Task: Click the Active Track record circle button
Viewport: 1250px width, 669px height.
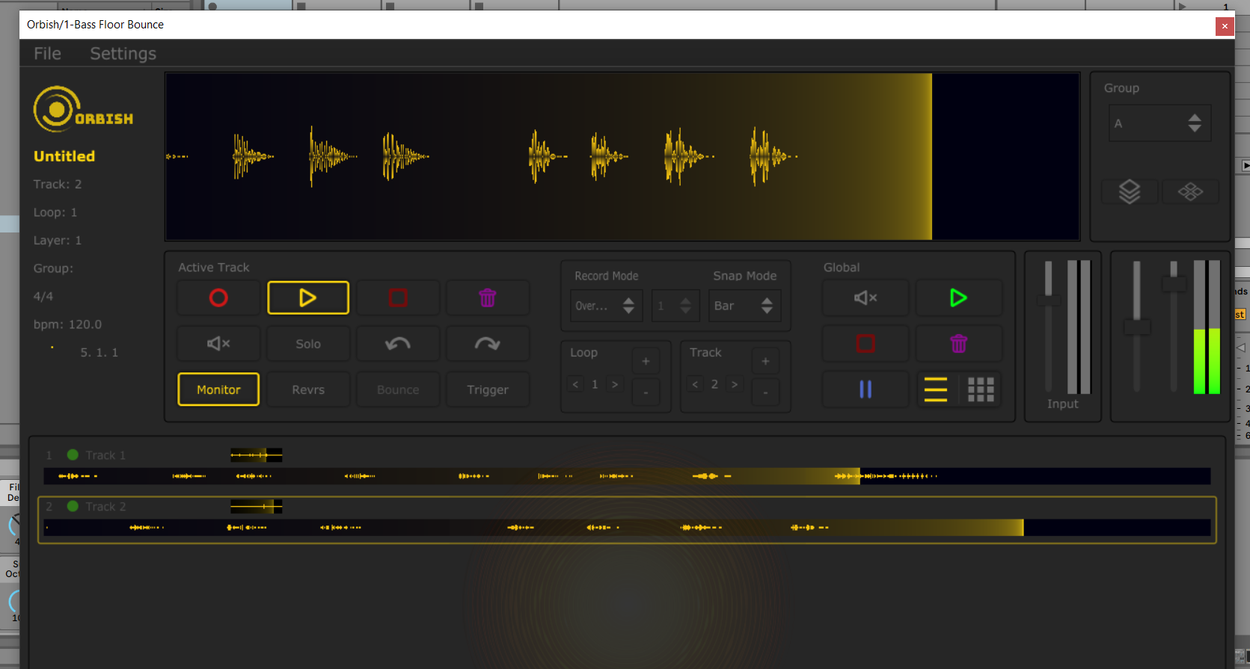Action: [x=218, y=298]
